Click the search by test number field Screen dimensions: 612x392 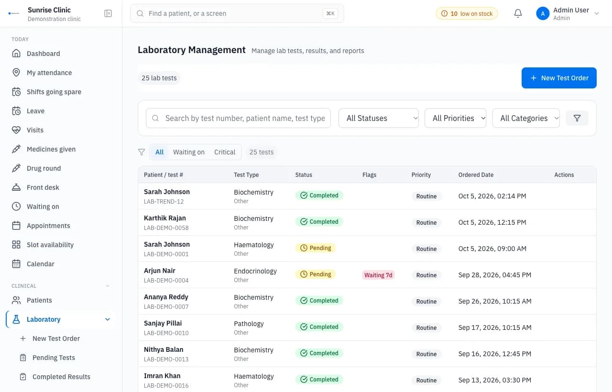238,118
